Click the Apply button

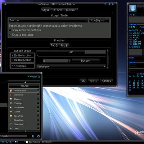click(x=93, y=81)
